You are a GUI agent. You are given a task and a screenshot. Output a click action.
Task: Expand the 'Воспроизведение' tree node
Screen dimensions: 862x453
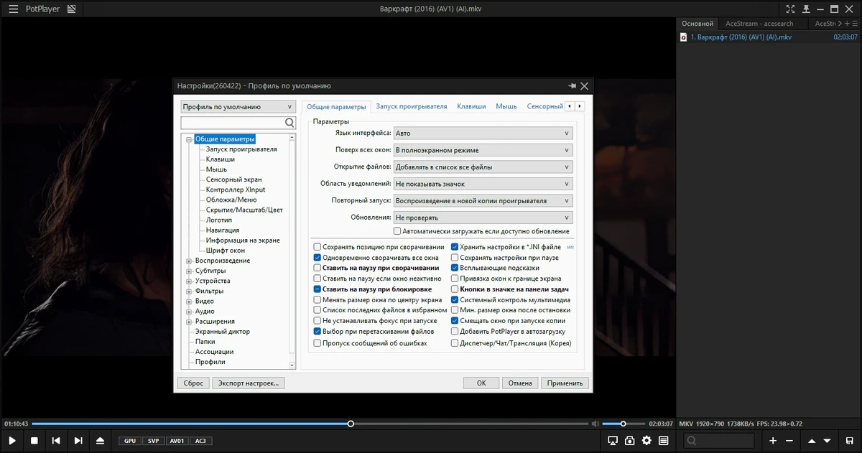190,261
